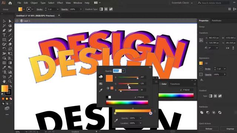Viewport: 237px width, 133px height.
Task: Select the Rectangle tool
Action: coord(4,40)
